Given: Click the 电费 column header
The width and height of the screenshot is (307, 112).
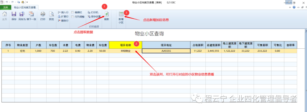Looking at the screenshot, I should 78,45.
